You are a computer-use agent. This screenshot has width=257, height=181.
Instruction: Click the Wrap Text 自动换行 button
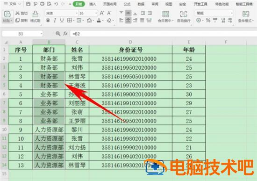(184, 16)
